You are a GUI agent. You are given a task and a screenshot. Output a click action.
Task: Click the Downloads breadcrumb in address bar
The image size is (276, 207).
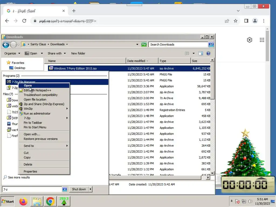[57, 44]
